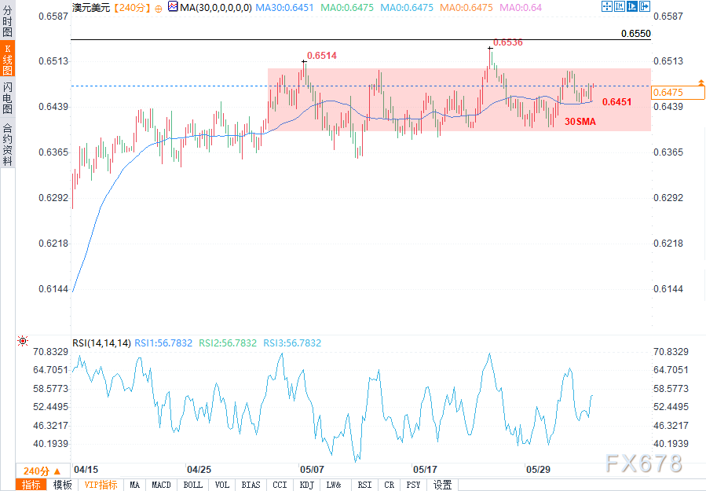Image resolution: width=706 pixels, height=491 pixels.
Task: Open the 合约资料 side tab
Action: point(7,145)
